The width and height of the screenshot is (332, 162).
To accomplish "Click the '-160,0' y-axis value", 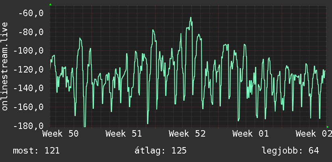I will point(28,107).
